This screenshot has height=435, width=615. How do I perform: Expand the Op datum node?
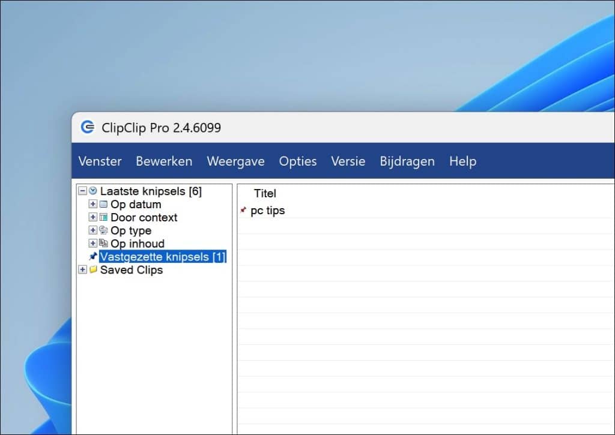(x=92, y=204)
